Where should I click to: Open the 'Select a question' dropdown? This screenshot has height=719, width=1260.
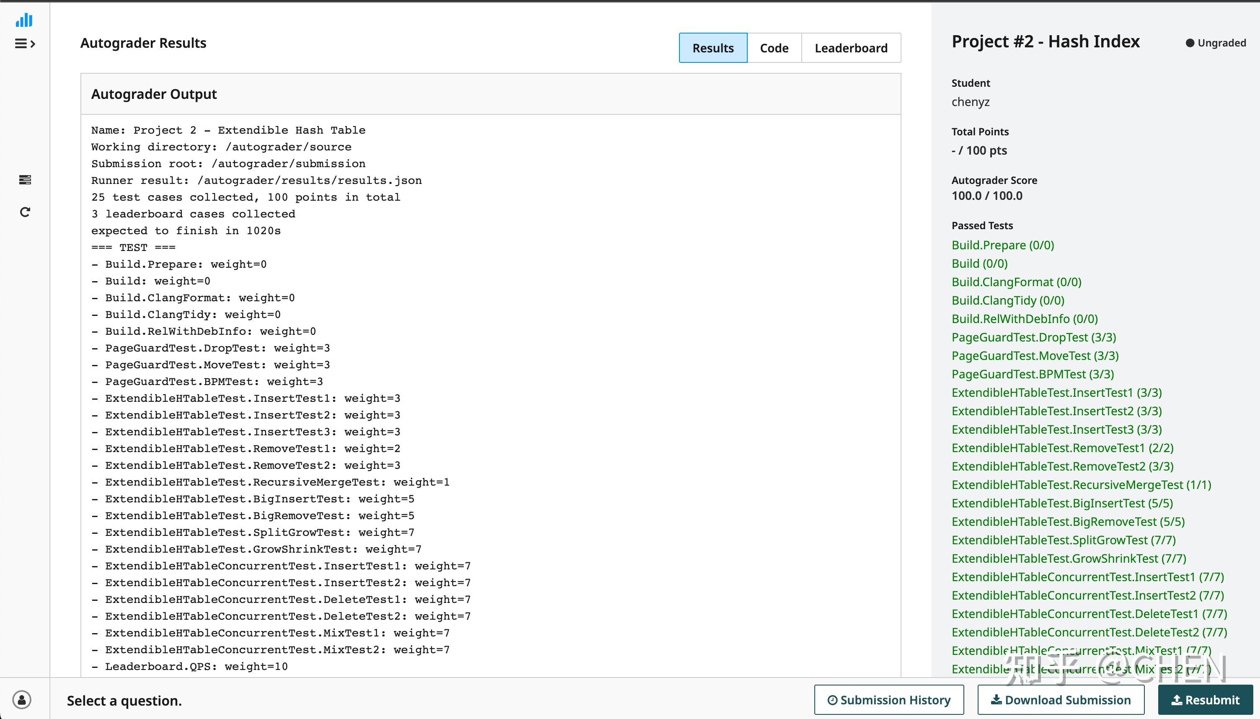click(x=124, y=700)
